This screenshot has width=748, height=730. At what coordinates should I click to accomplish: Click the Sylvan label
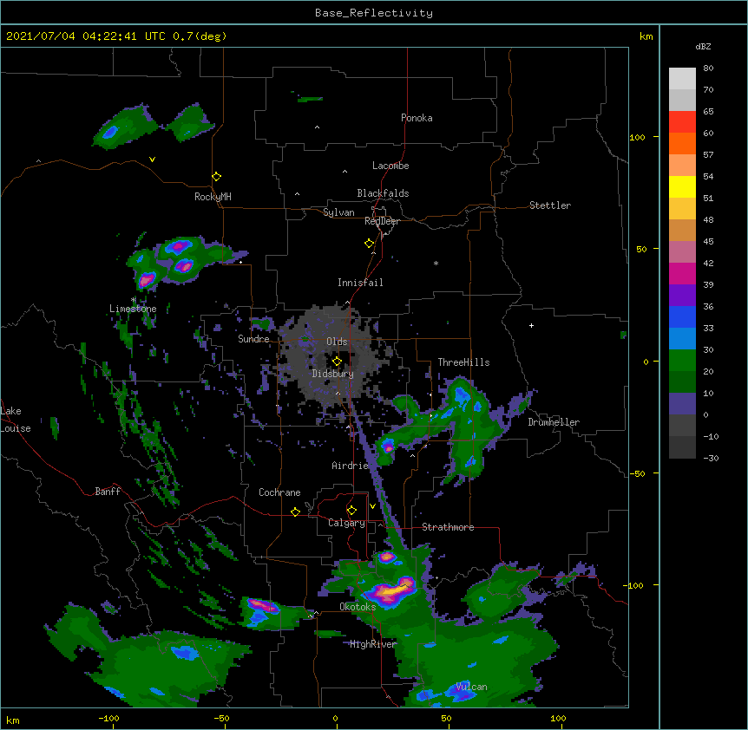(x=338, y=212)
